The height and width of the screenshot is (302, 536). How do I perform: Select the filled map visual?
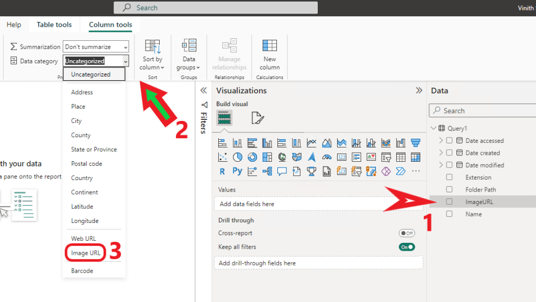pos(297,157)
